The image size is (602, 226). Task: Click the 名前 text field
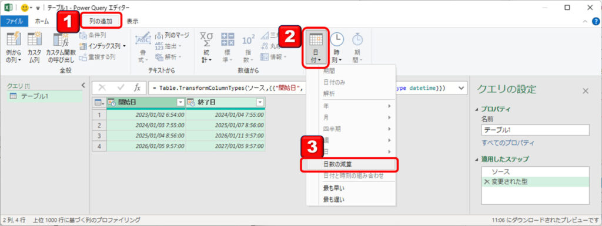coord(535,130)
